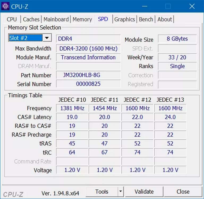Go to the Bench tab

146,19
